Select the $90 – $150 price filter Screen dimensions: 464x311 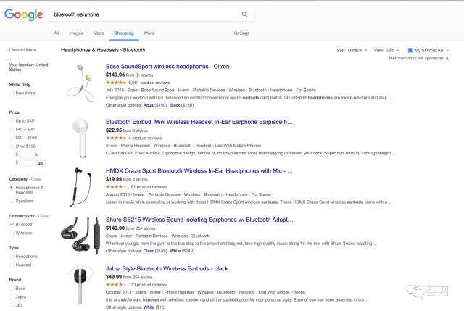pos(12,138)
